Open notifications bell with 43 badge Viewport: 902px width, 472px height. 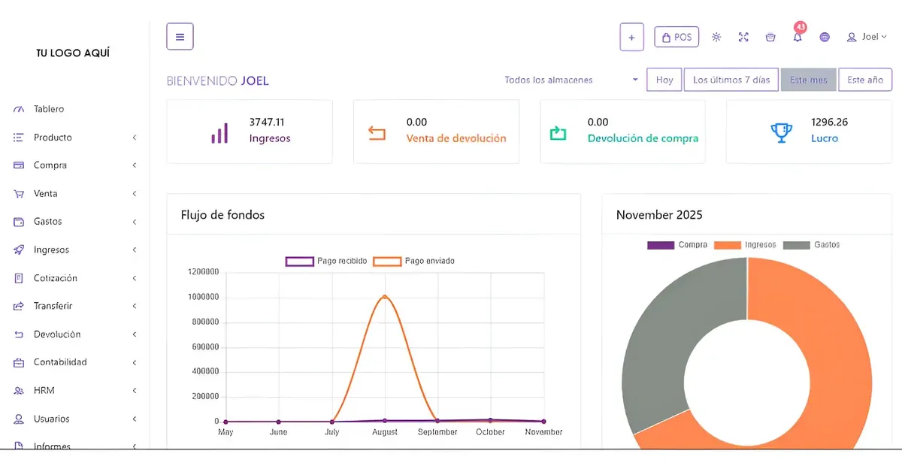[798, 35]
